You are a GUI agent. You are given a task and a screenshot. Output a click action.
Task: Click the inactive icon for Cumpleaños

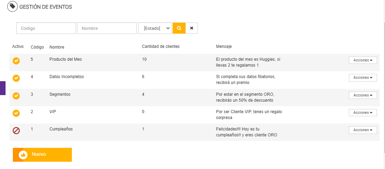tap(16, 130)
